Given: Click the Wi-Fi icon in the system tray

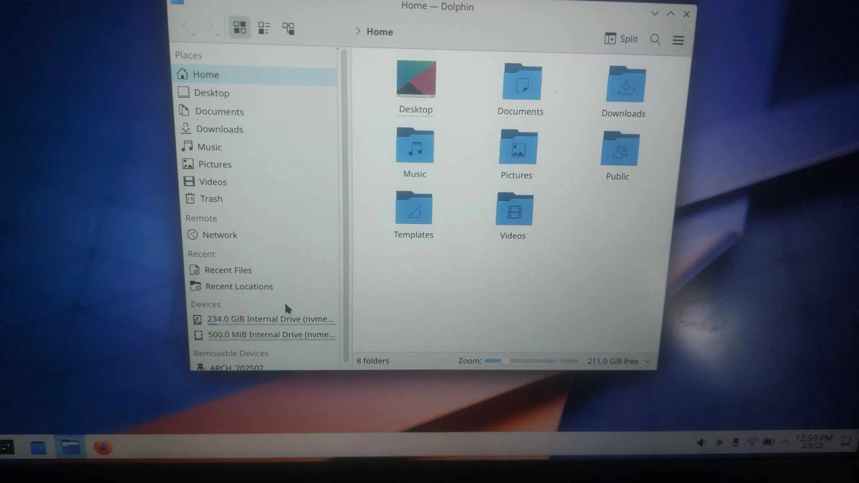Looking at the screenshot, I should point(753,441).
